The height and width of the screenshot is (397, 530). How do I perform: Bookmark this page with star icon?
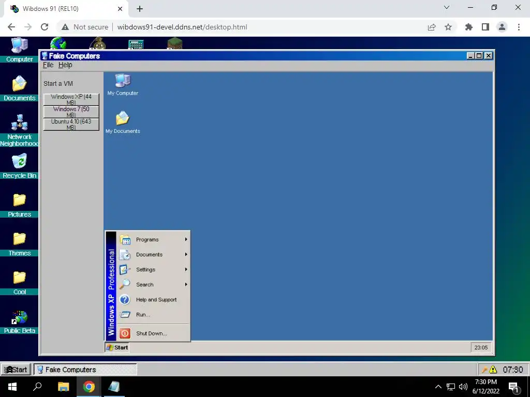(x=448, y=27)
